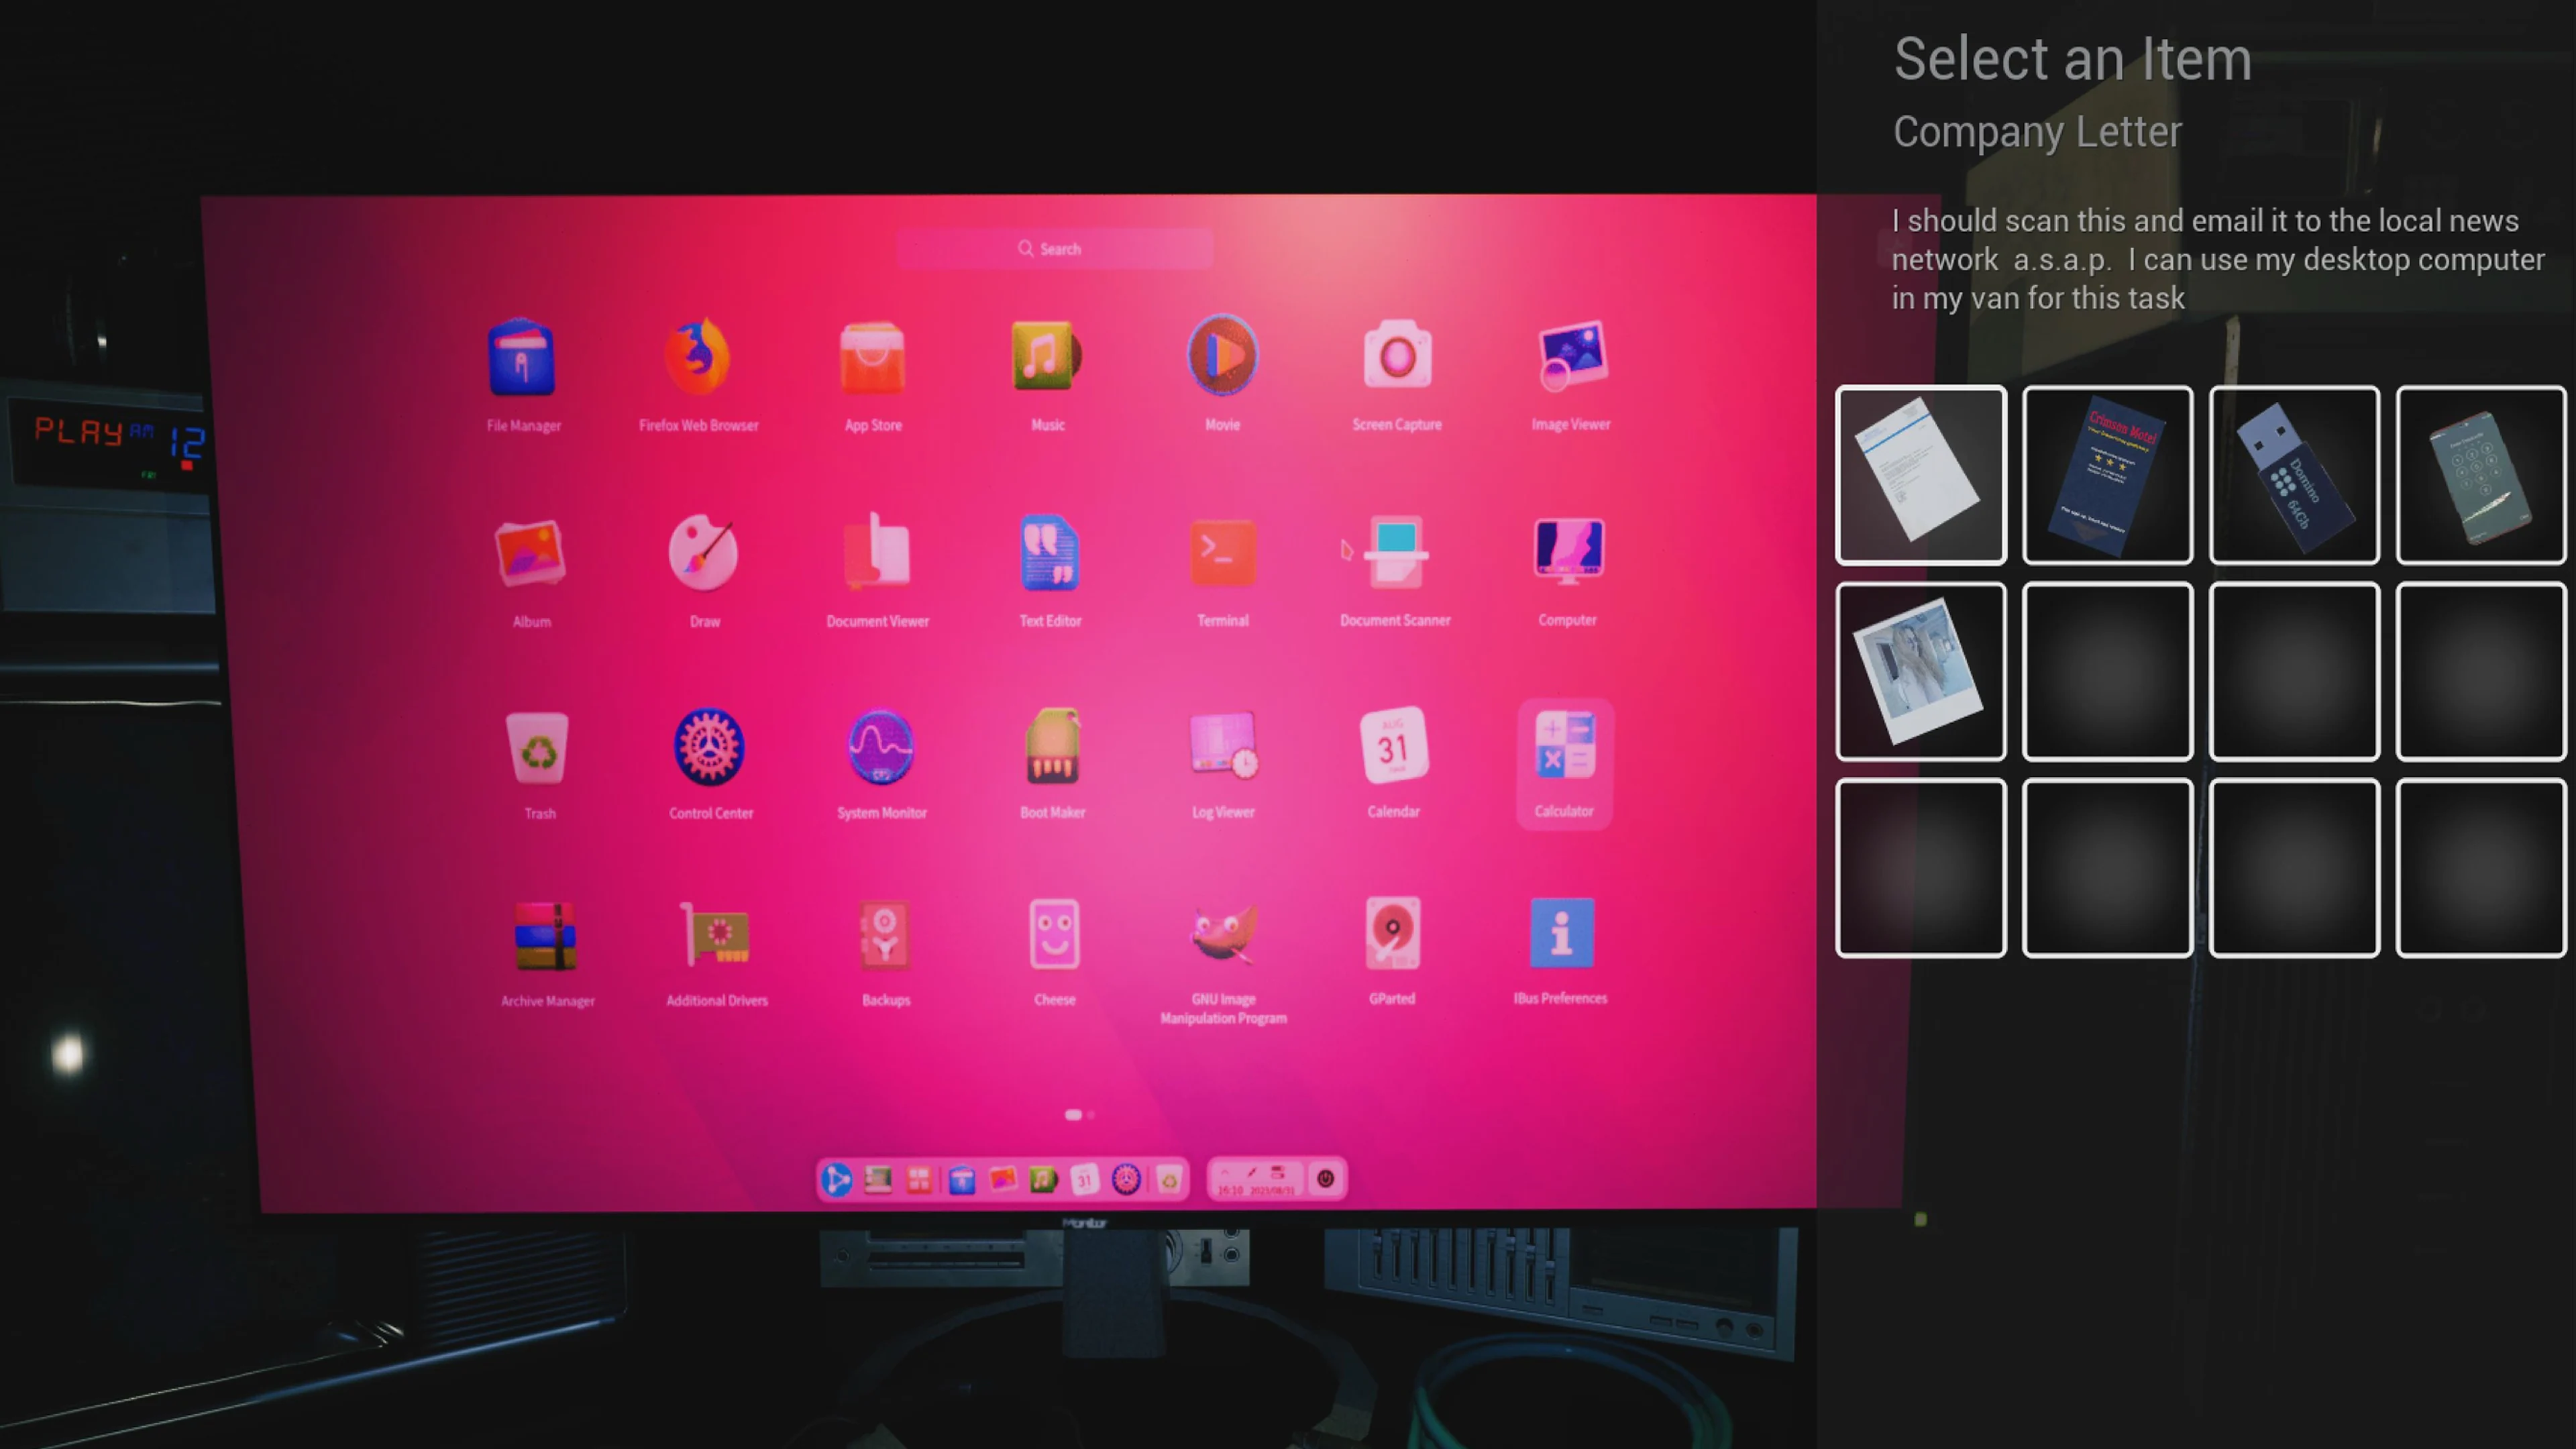Click inside the Search field

[1054, 248]
